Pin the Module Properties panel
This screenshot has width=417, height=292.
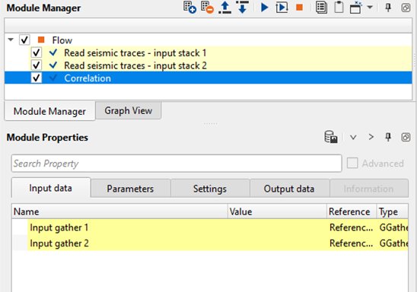click(388, 137)
